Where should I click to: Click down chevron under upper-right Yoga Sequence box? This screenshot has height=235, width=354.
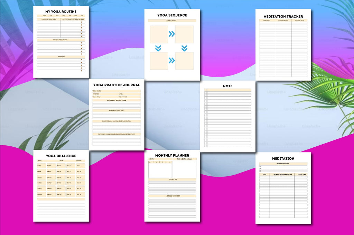[x=185, y=48]
